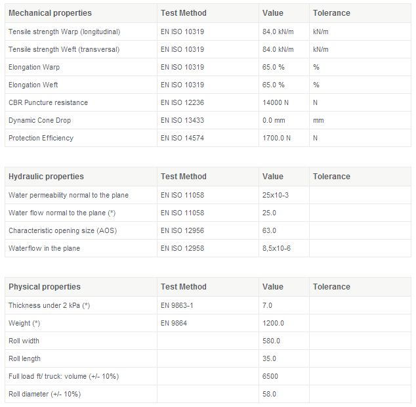416x407 pixels.
Task: Click the Mechanical properties table header
Action: (x=50, y=13)
